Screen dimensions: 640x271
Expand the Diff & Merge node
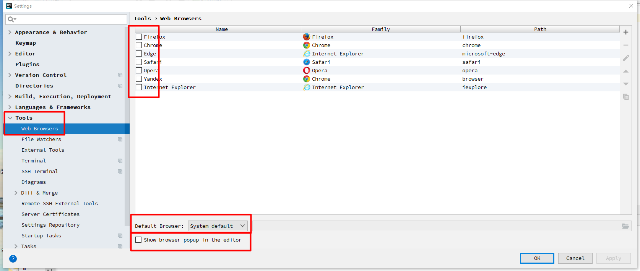[x=16, y=193]
